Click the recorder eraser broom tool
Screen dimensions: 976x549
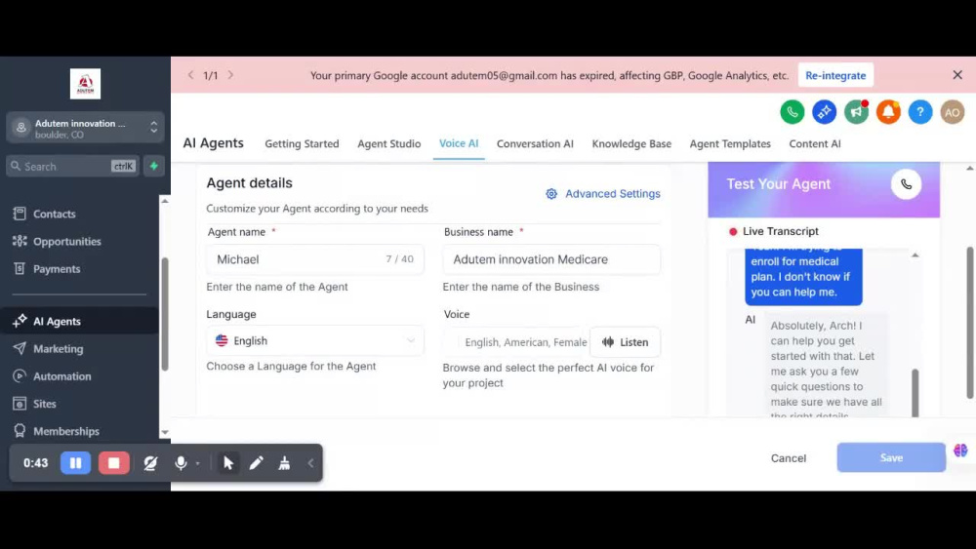click(x=284, y=462)
